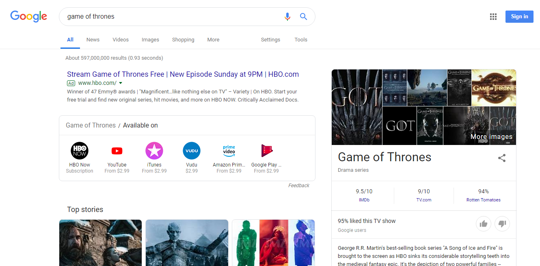Send Feedback on the Available on box

pos(299,186)
